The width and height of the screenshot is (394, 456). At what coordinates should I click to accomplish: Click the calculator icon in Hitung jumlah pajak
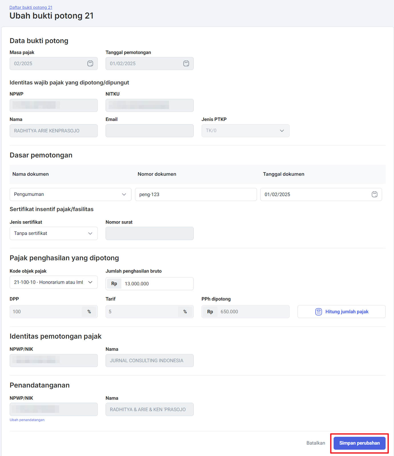pos(318,312)
